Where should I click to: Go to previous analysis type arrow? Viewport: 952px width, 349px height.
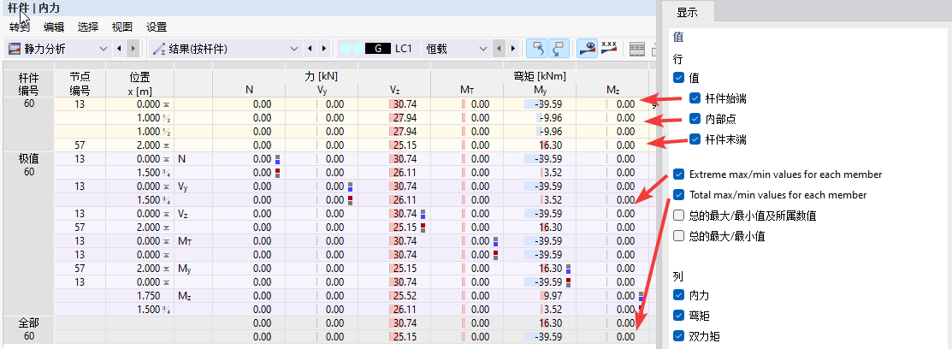tap(119, 49)
